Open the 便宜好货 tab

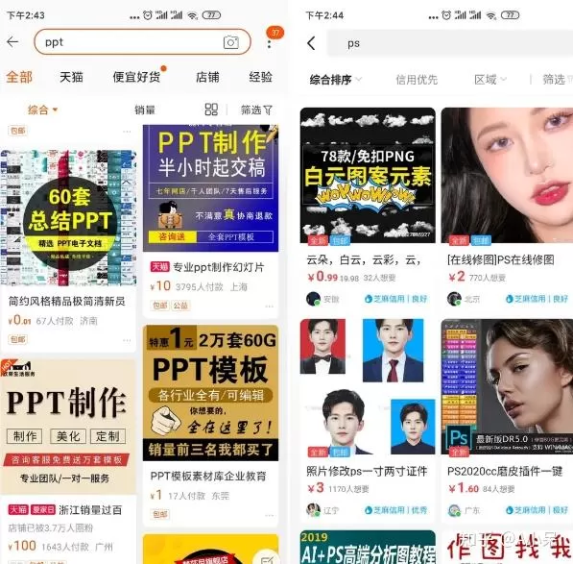click(136, 77)
